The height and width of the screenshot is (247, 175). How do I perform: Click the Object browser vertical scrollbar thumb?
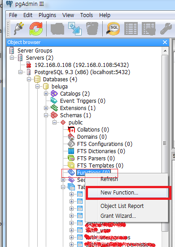point(165,143)
